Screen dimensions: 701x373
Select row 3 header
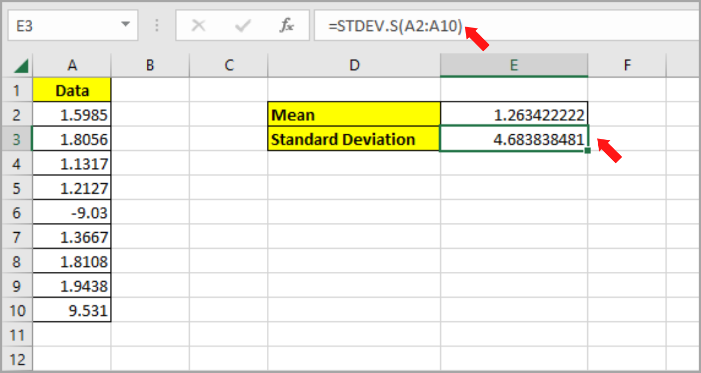17,139
